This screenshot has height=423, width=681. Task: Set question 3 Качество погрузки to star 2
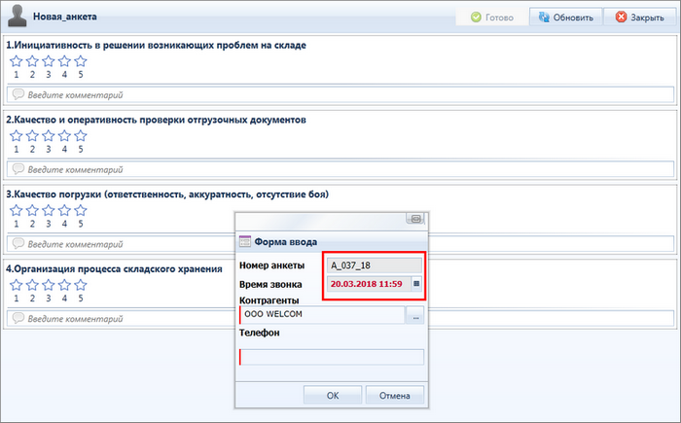[x=32, y=211]
